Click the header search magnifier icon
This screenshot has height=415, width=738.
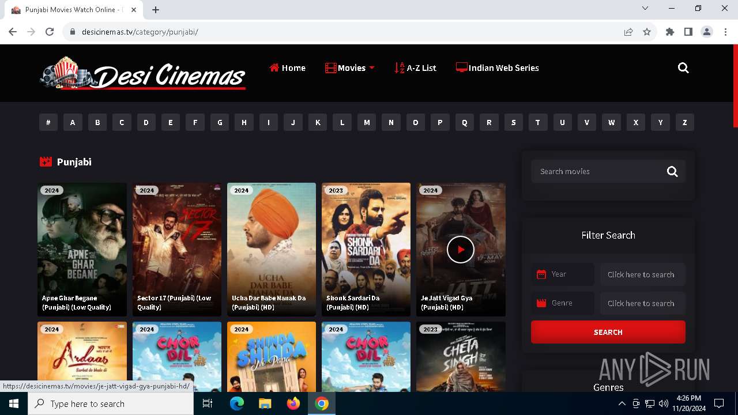click(x=683, y=68)
